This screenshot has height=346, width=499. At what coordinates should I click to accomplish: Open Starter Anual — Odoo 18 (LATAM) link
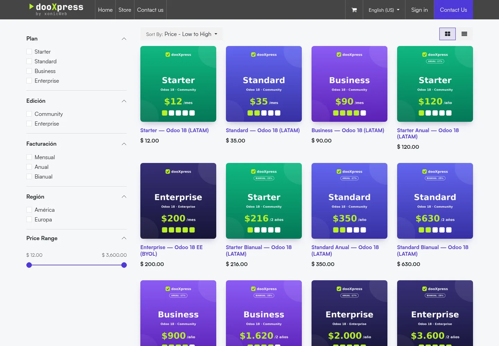428,134
